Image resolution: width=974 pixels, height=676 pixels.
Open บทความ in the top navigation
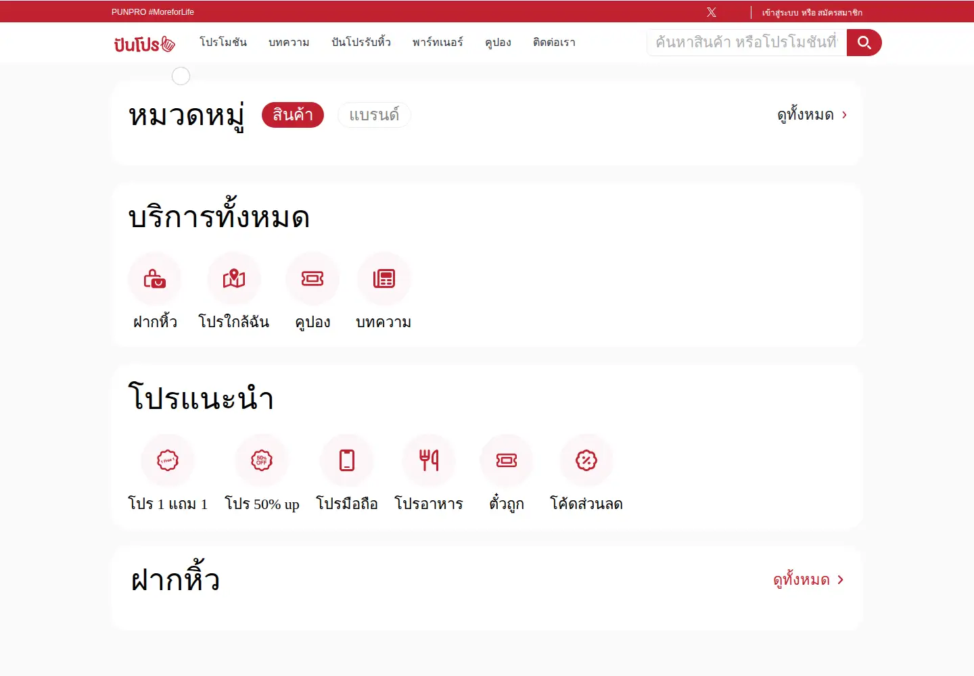click(289, 43)
